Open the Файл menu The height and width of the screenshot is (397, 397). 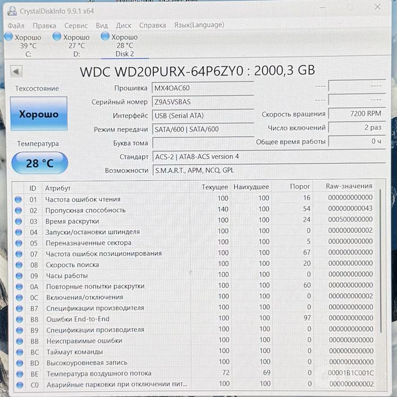click(x=16, y=26)
